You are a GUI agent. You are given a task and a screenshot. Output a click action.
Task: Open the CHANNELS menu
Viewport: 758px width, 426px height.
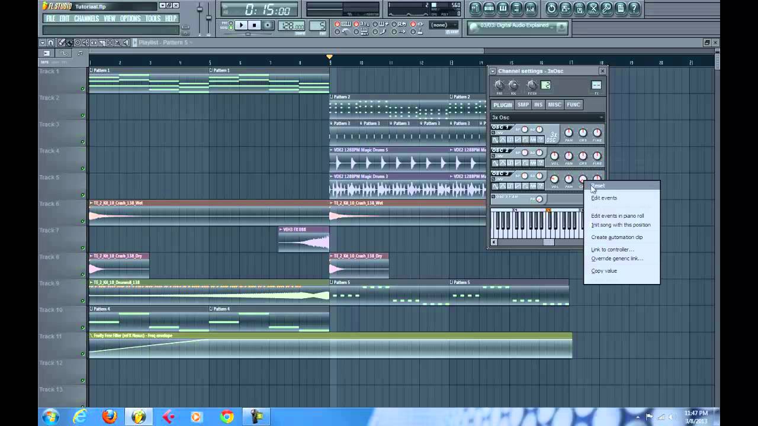[x=86, y=18]
